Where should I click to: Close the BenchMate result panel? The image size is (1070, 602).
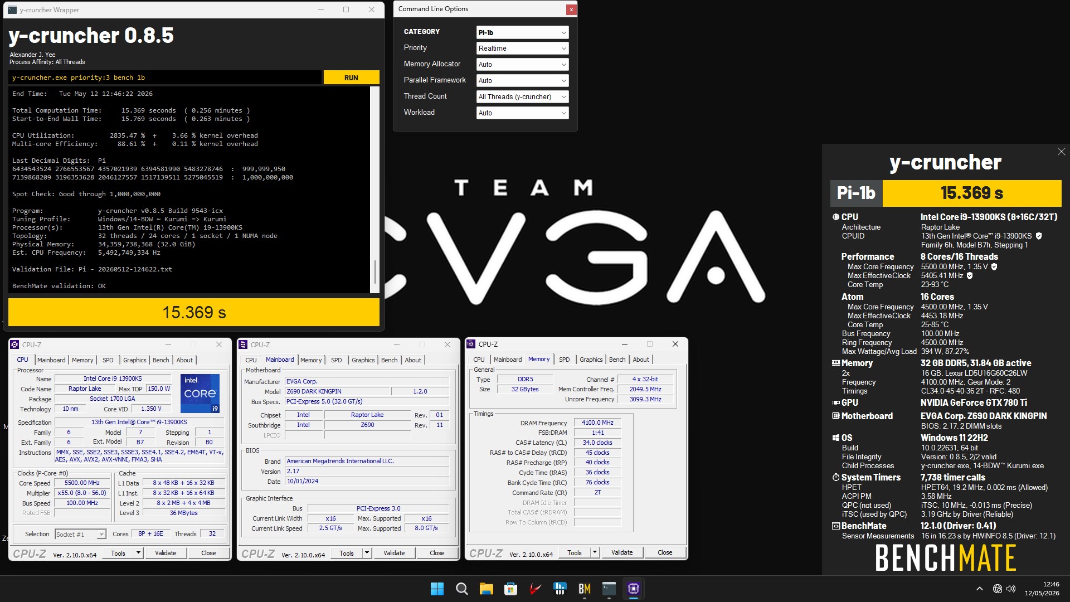pyautogui.click(x=1061, y=152)
